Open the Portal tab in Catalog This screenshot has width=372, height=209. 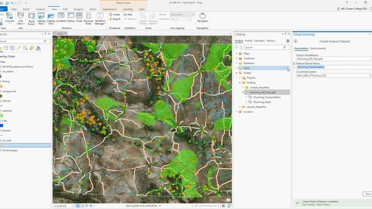[249, 41]
